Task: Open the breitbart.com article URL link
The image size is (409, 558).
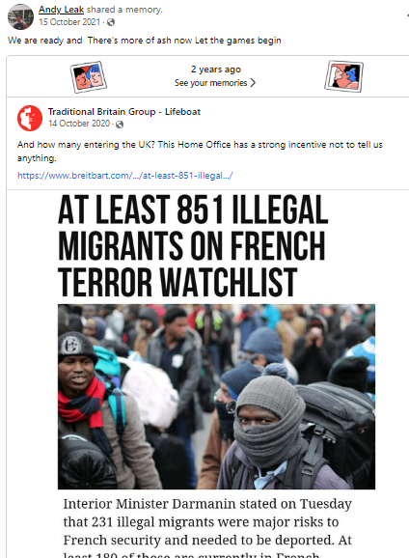Action: pyautogui.click(x=125, y=176)
